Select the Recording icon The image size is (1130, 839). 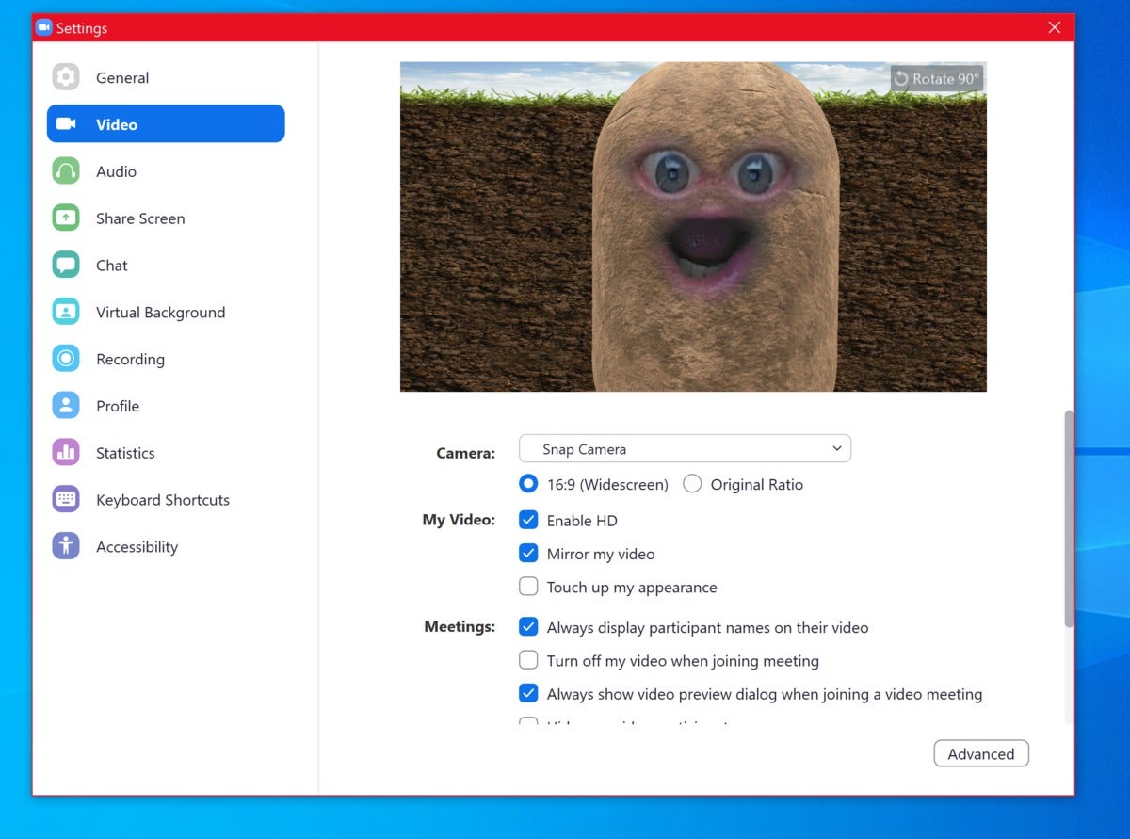tap(66, 359)
